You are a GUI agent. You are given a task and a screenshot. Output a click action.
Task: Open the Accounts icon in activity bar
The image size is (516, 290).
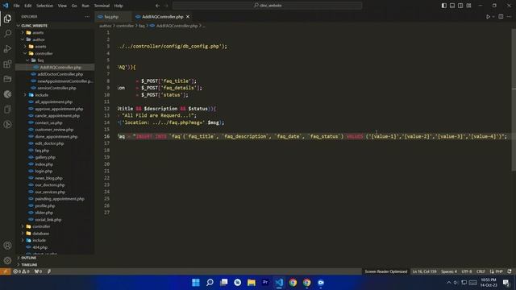[x=7, y=245]
